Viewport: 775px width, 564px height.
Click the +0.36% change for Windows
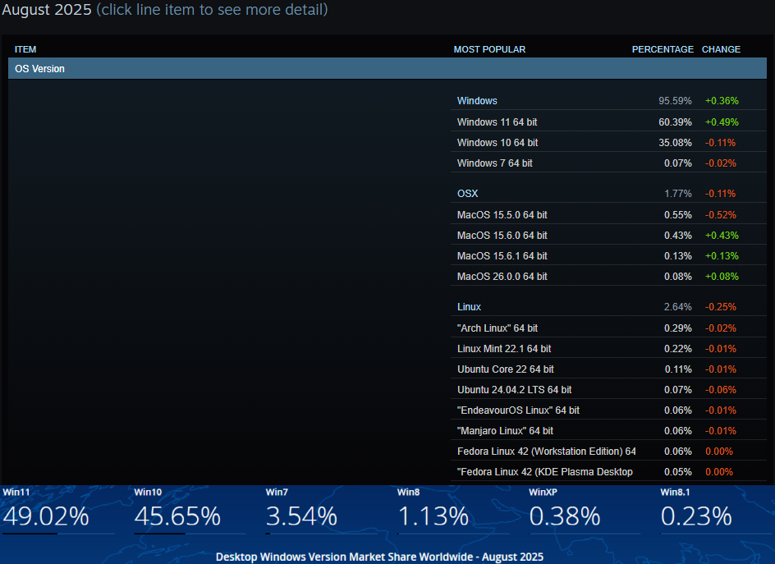[x=722, y=101]
